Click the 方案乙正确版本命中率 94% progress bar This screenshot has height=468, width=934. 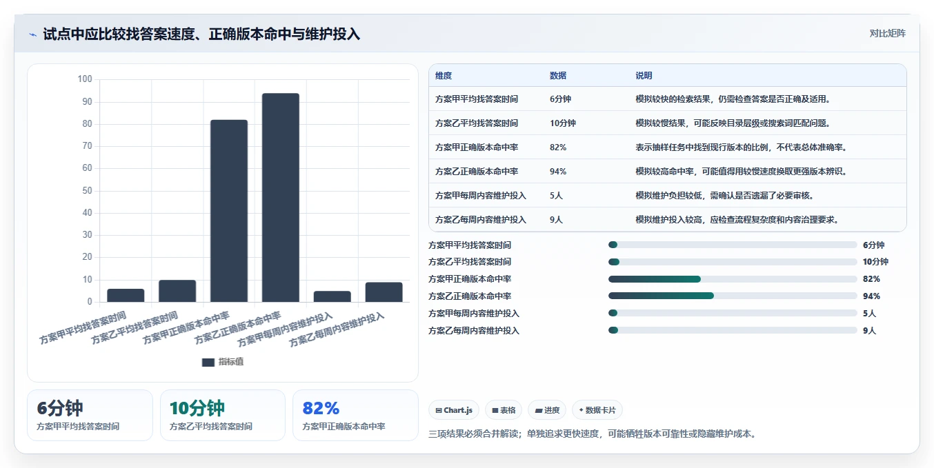click(x=733, y=296)
